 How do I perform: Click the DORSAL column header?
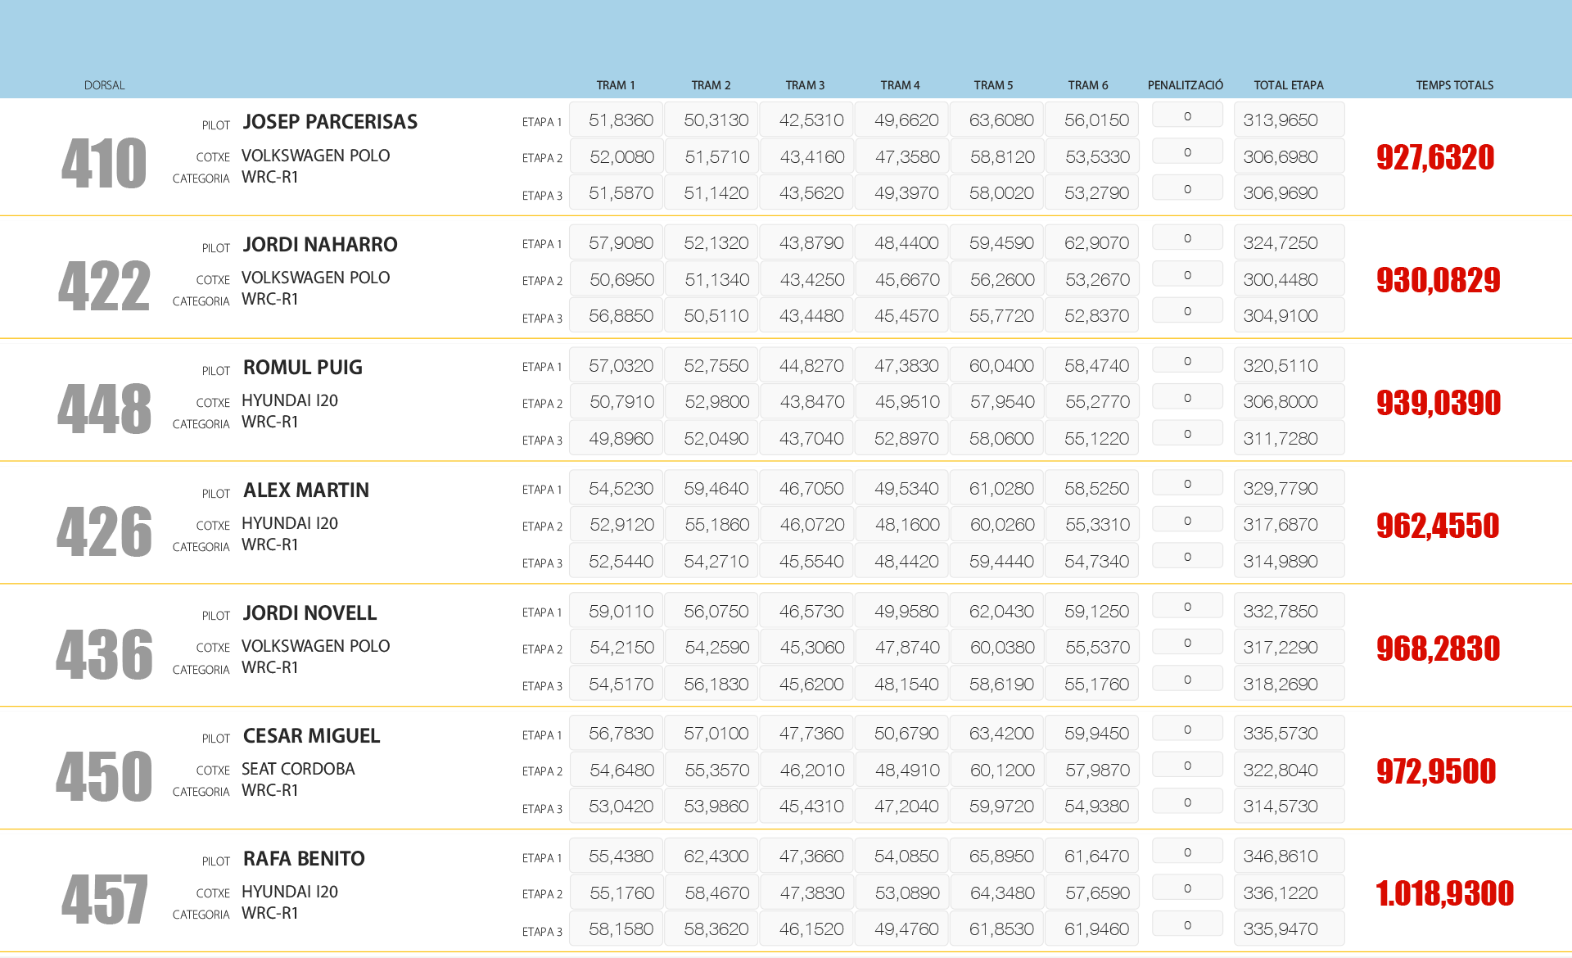104,85
